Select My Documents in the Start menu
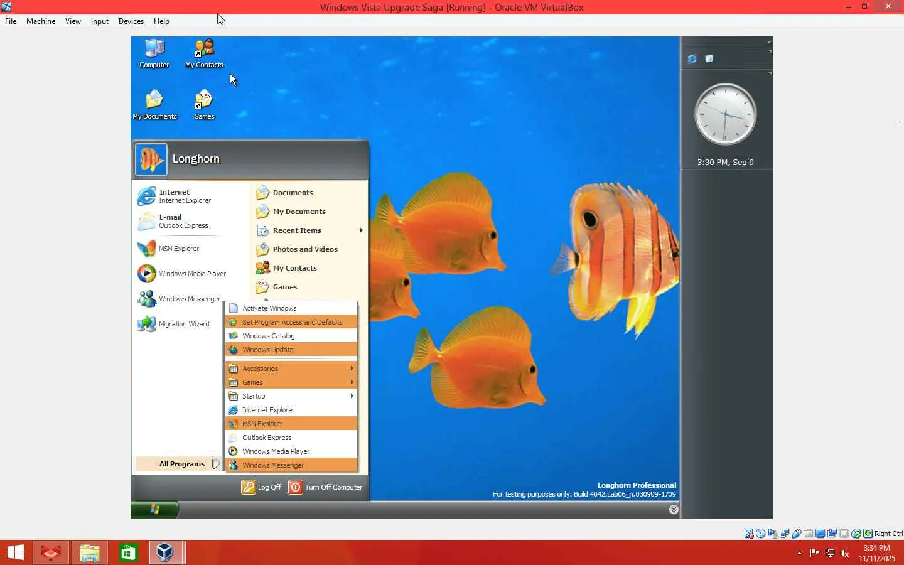The image size is (904, 565). 309,212
